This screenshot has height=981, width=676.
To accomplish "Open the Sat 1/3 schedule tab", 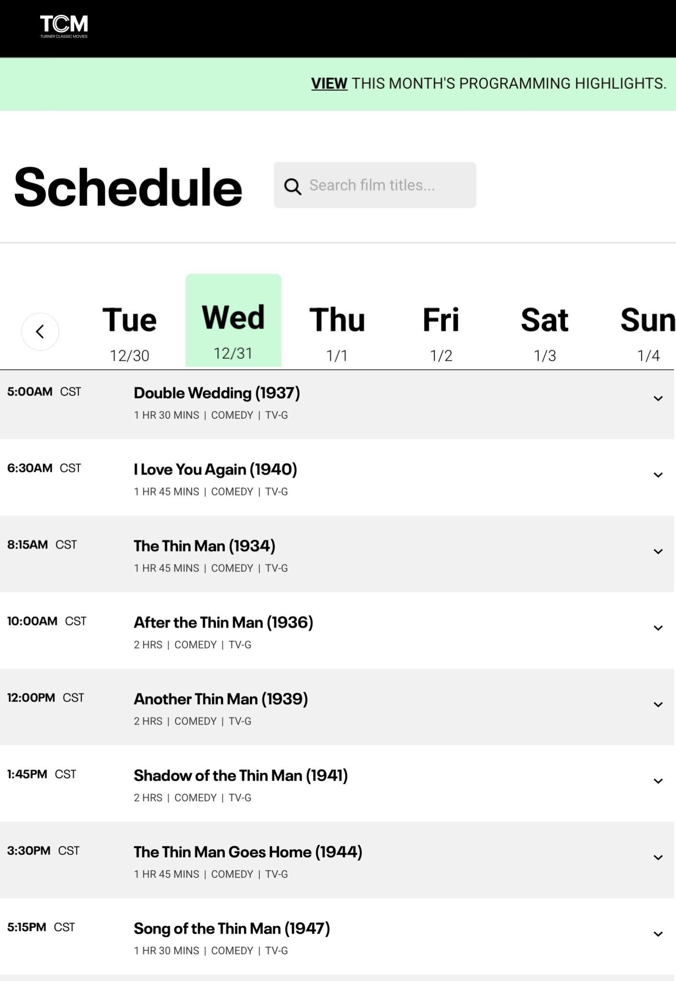I will (x=545, y=331).
